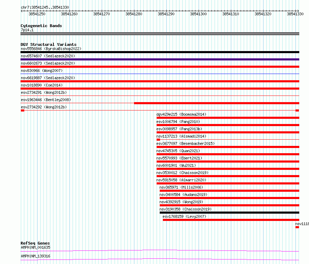This screenshot has height=264, width=309.
Task: Click the partially visible nsv1118 red block
Action: tap(297, 227)
